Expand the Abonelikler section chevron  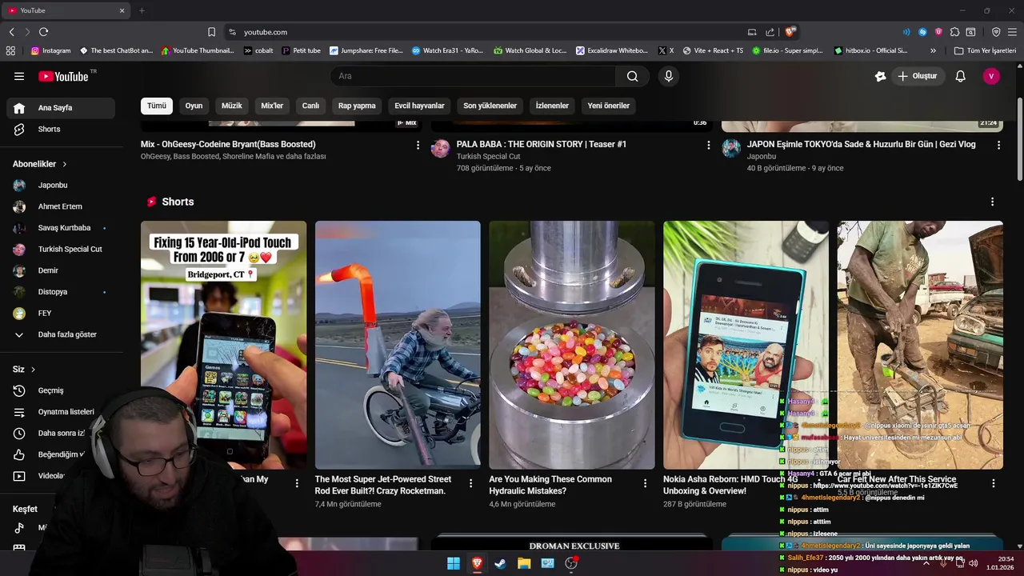[x=65, y=164]
